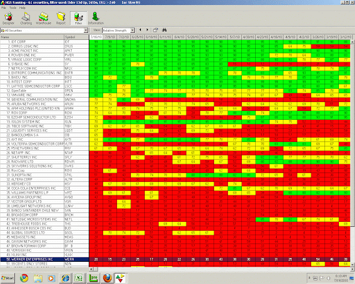Expand the Relative Strength view dropdown

tap(133, 31)
